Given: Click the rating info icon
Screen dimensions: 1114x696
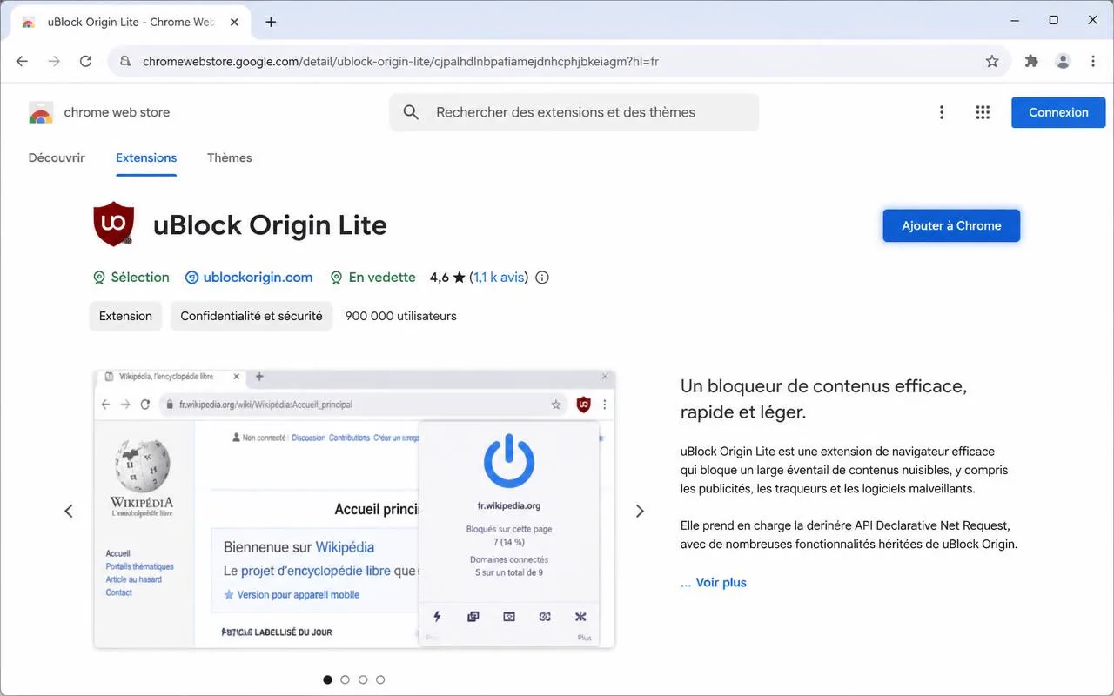Looking at the screenshot, I should click(542, 278).
